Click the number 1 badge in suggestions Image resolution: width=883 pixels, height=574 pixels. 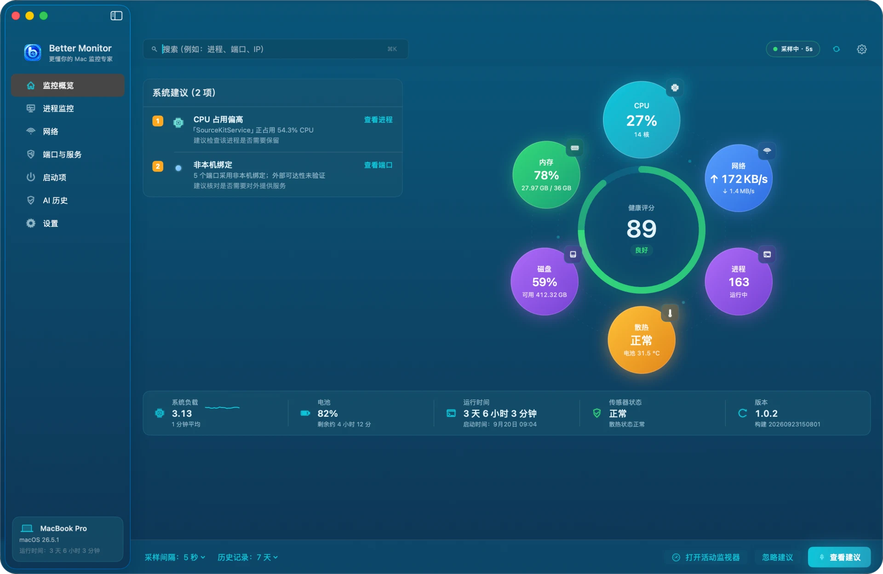point(158,121)
